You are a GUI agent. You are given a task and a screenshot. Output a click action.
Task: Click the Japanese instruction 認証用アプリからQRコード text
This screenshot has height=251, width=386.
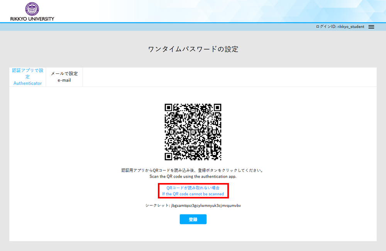(193, 170)
